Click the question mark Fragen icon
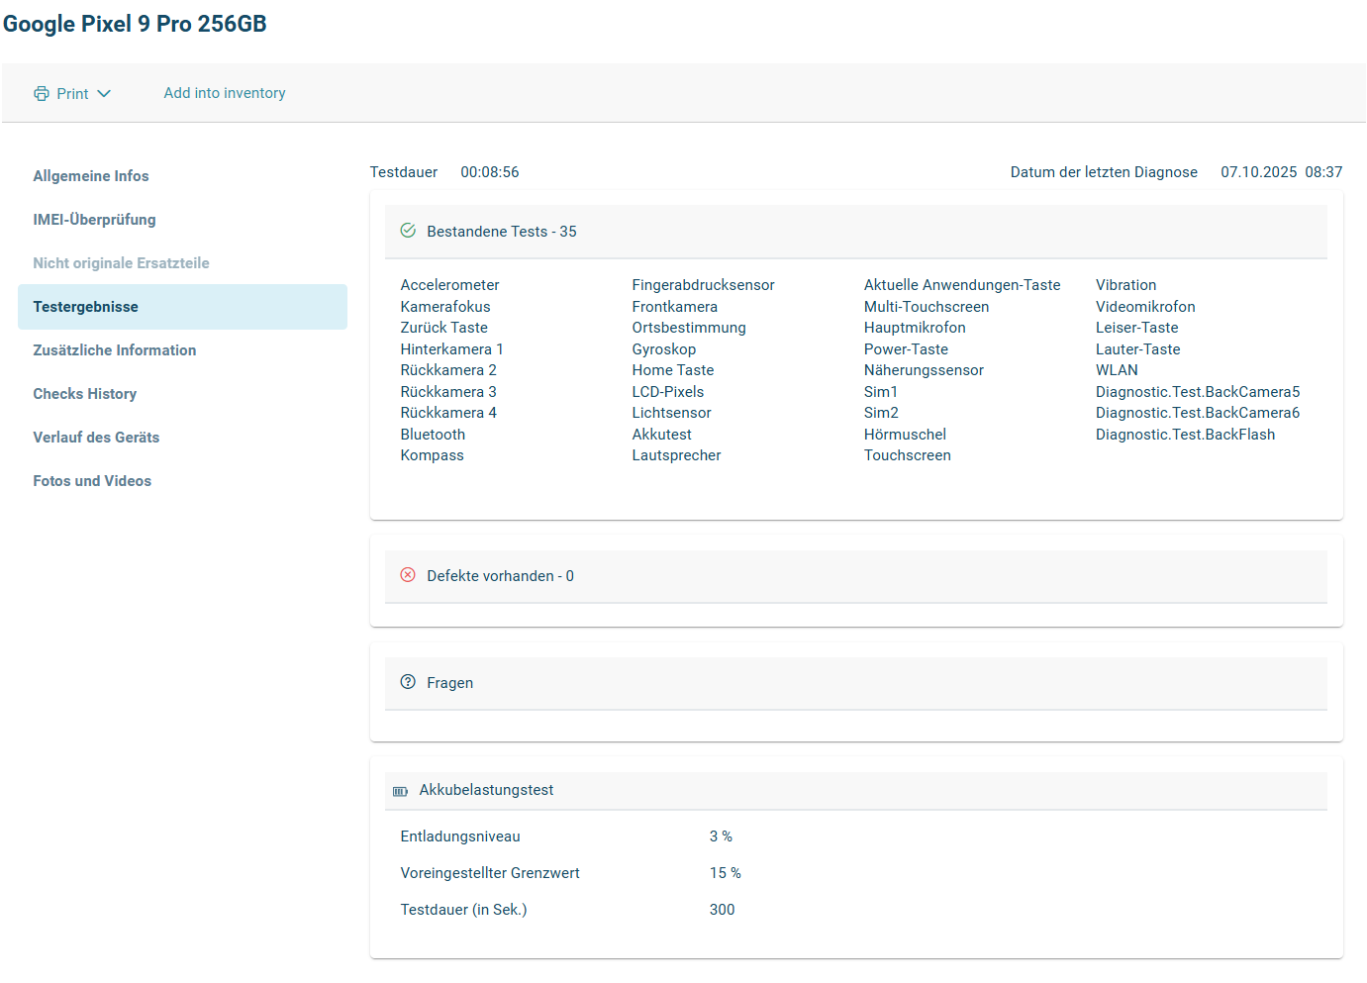 (x=408, y=682)
